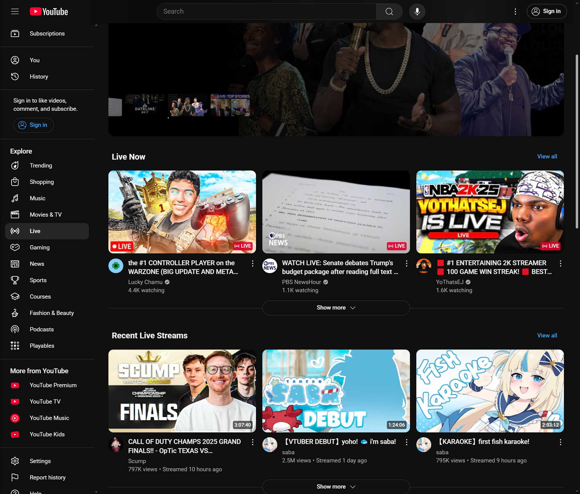Open YouTube Premium
The height and width of the screenshot is (494, 580).
pyautogui.click(x=47, y=385)
